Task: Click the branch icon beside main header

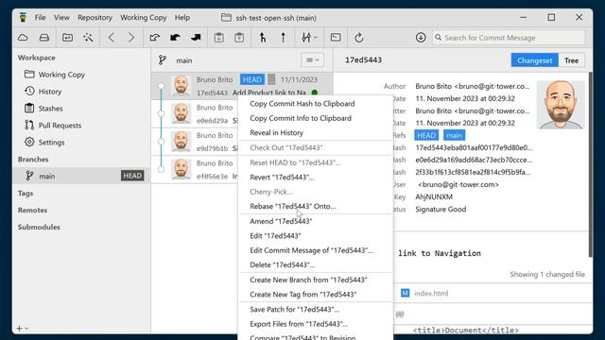Action: (x=163, y=60)
